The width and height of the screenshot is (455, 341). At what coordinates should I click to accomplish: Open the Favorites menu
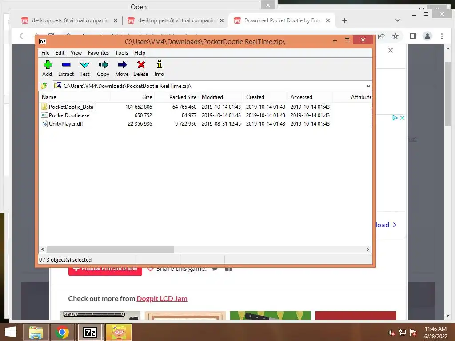click(98, 53)
